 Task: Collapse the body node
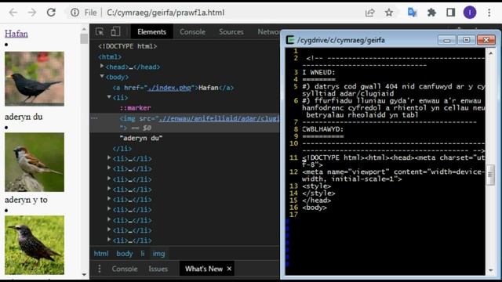[102, 77]
